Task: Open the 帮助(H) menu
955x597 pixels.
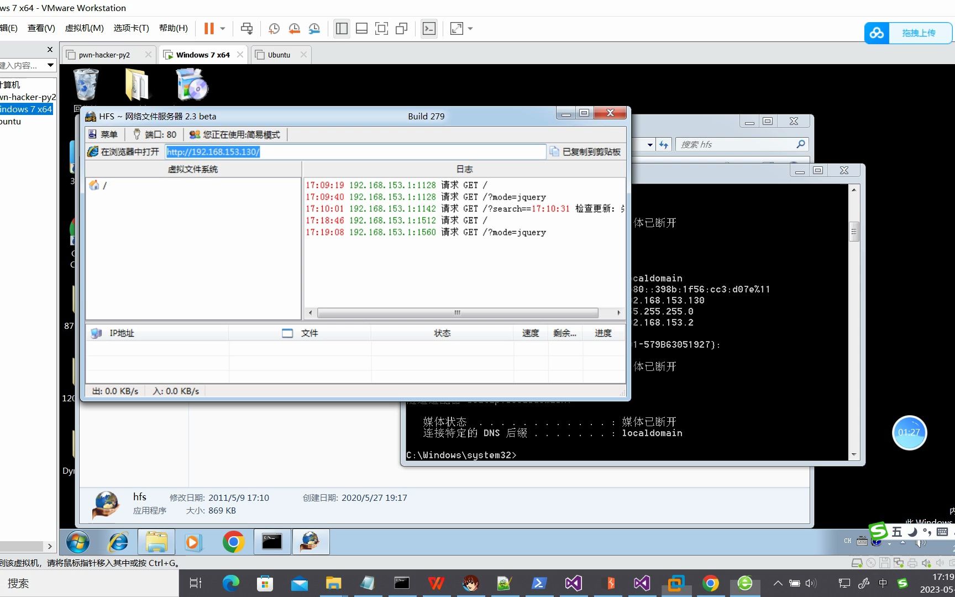Action: point(173,28)
